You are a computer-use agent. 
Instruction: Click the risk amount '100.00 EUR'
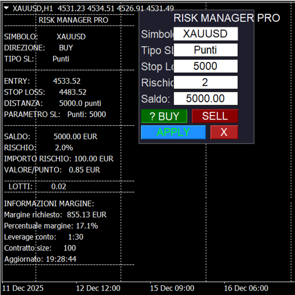[94, 159]
